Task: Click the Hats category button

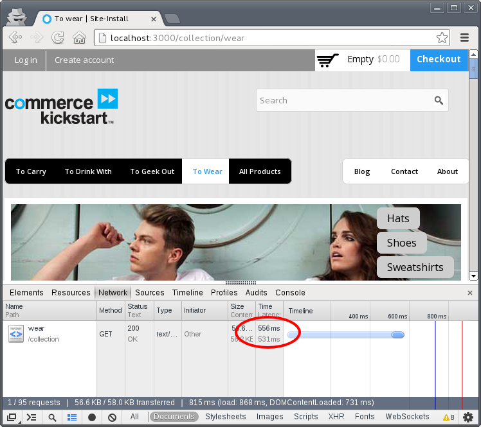Action: tap(398, 218)
